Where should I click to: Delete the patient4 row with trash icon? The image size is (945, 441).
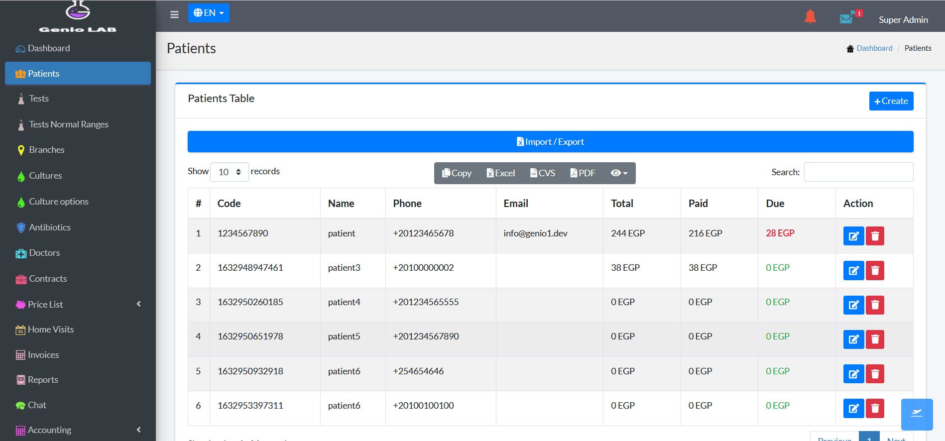coord(875,305)
